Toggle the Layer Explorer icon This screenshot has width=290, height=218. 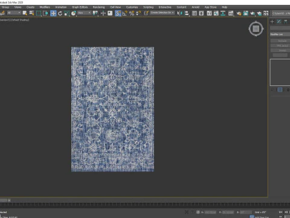point(201,13)
